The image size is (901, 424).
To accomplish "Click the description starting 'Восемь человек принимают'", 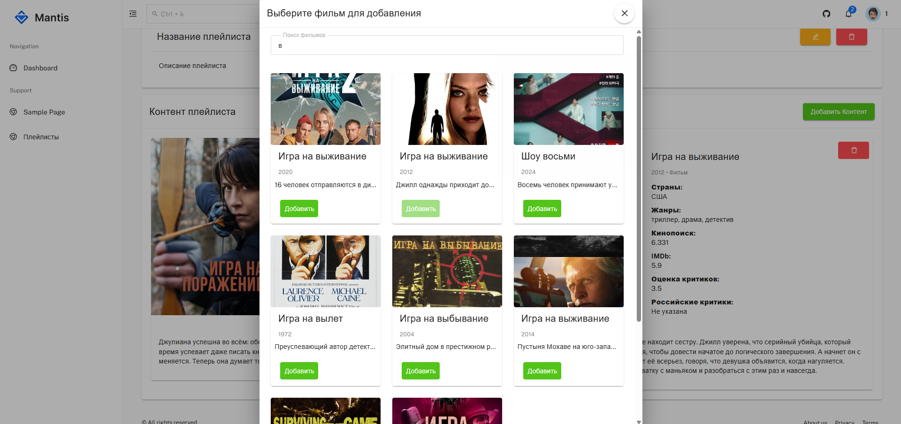I will (x=567, y=185).
